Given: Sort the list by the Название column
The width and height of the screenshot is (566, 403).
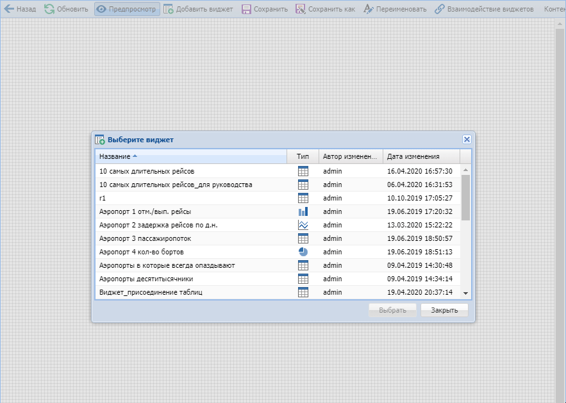Looking at the screenshot, I should point(191,156).
